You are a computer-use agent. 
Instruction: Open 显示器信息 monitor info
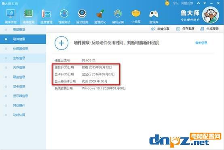(x=23, y=96)
